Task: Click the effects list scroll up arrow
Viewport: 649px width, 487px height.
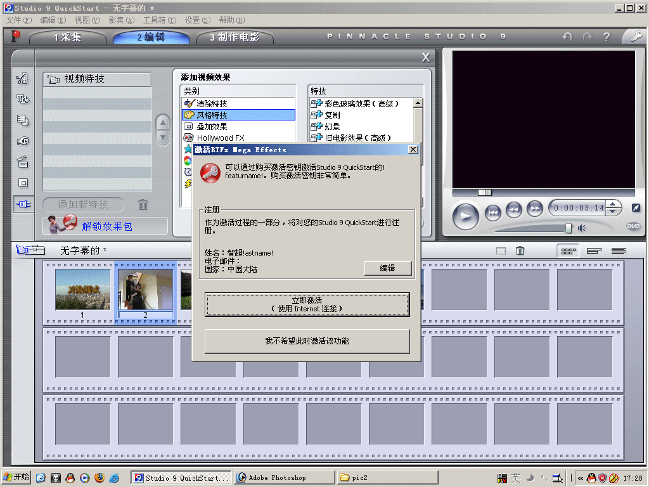Action: 418,103
